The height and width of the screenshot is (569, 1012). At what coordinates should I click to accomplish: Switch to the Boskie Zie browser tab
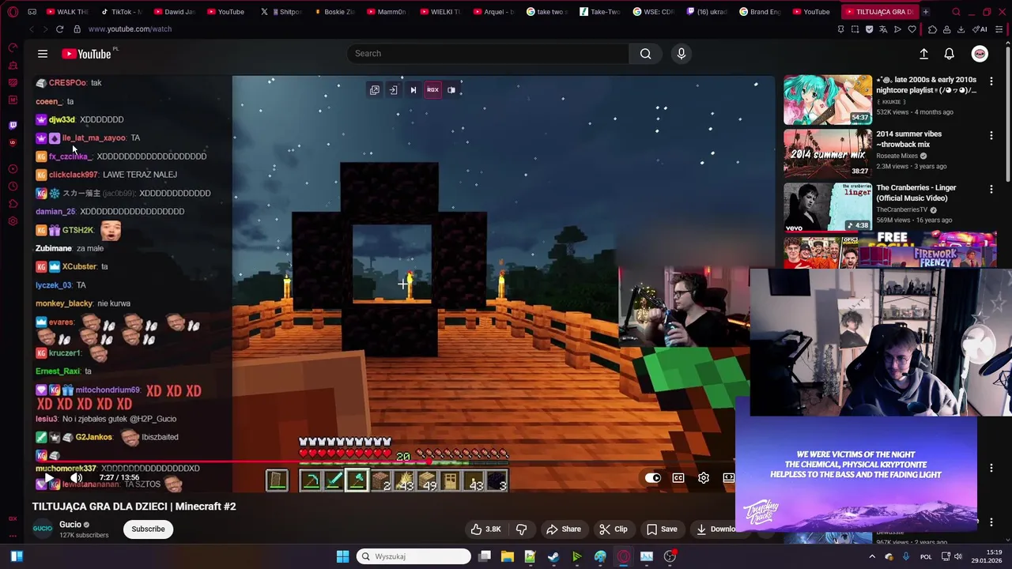[334, 12]
